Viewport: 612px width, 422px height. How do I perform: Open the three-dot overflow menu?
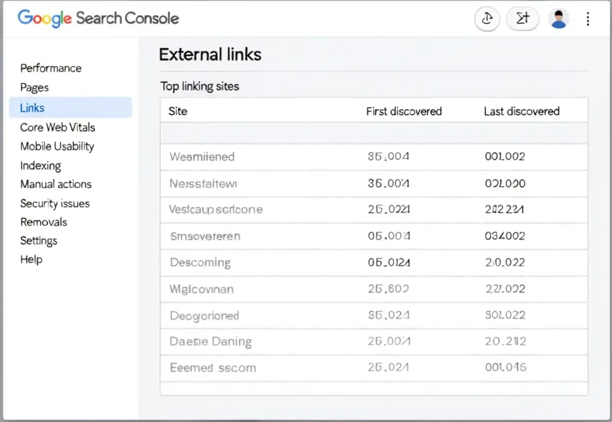[588, 19]
